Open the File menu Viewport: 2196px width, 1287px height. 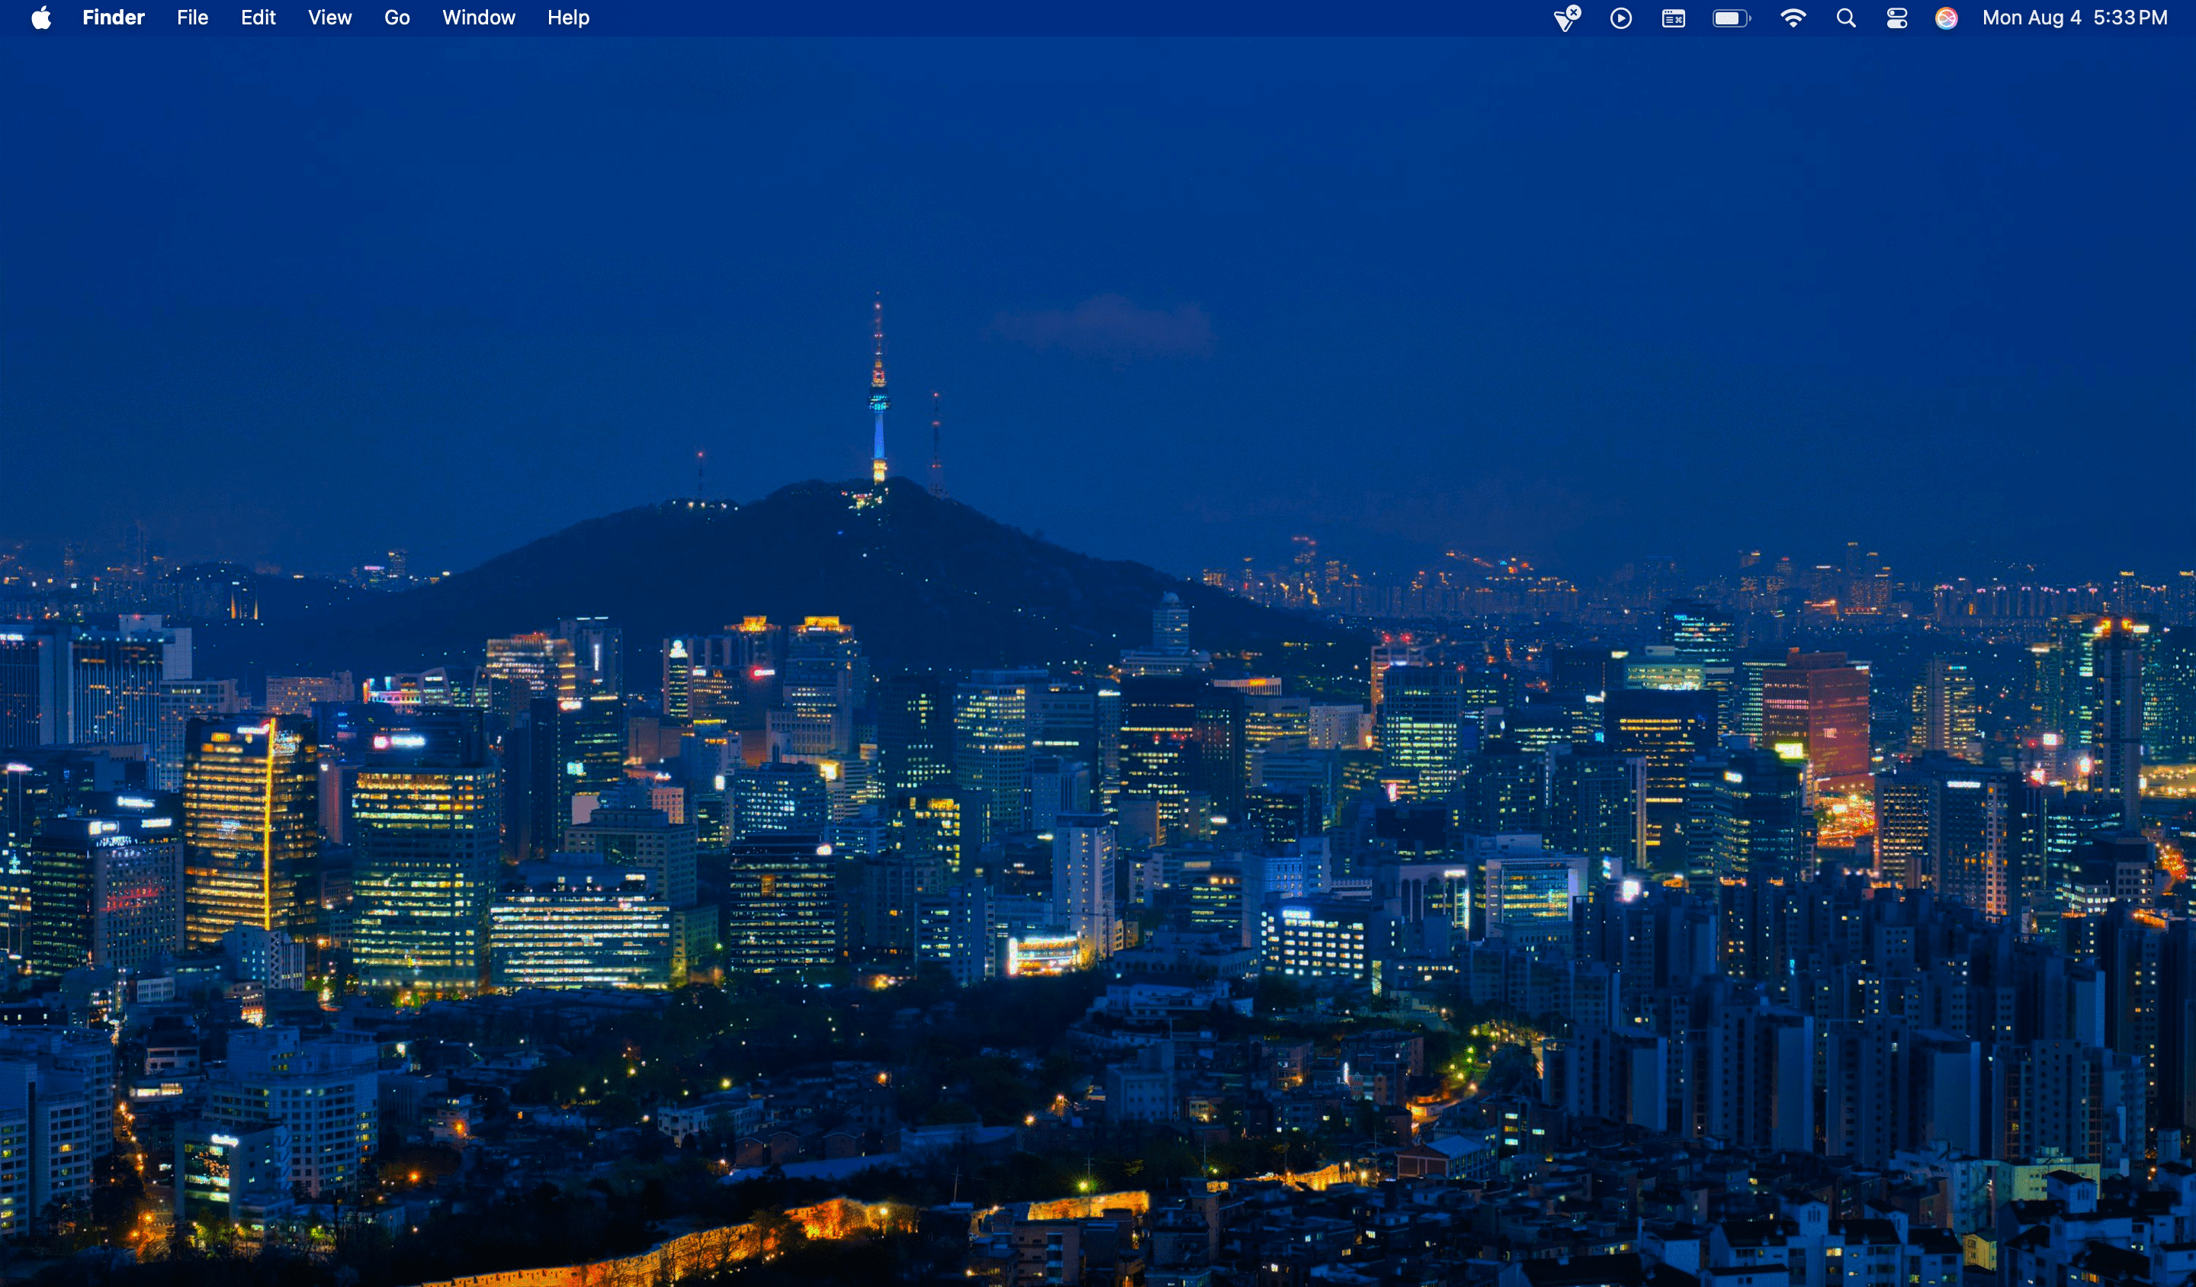[193, 18]
